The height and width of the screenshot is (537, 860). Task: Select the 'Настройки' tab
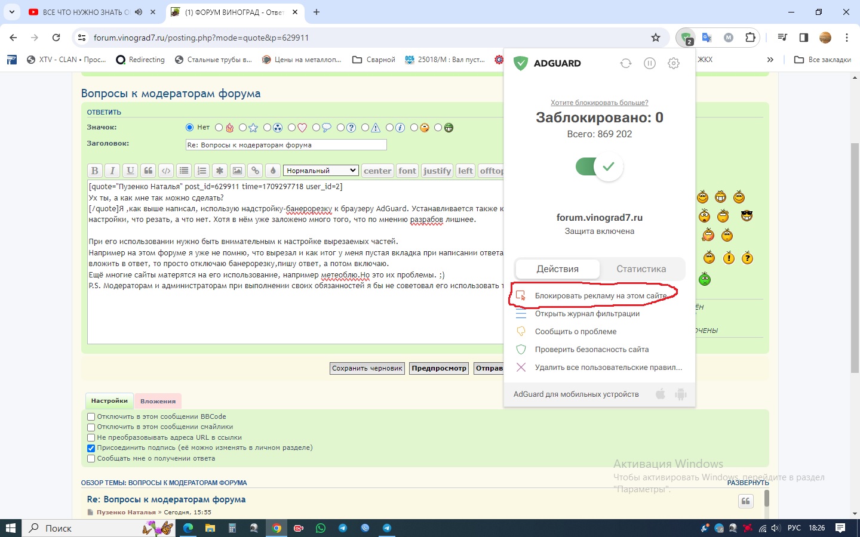tap(109, 401)
